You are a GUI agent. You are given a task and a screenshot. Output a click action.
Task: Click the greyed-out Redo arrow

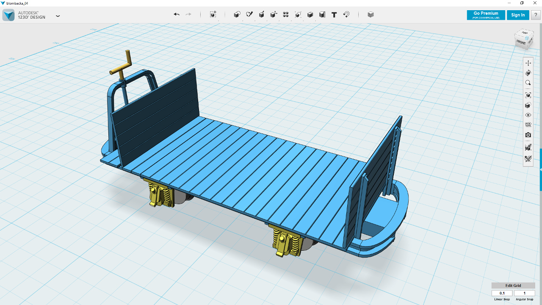pos(188,14)
